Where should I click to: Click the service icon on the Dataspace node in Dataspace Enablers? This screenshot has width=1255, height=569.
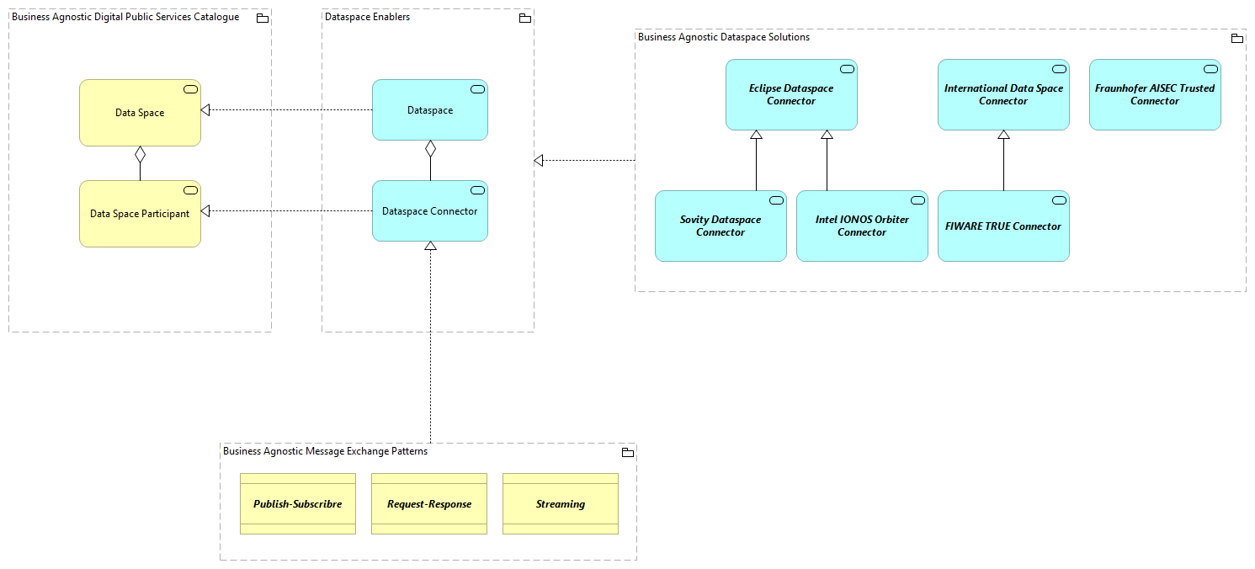point(477,89)
